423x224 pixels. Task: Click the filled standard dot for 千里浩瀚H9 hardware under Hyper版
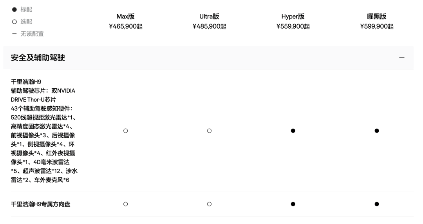[293, 131]
